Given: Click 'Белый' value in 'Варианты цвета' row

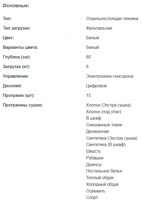Looking at the screenshot, I should 93,47.
